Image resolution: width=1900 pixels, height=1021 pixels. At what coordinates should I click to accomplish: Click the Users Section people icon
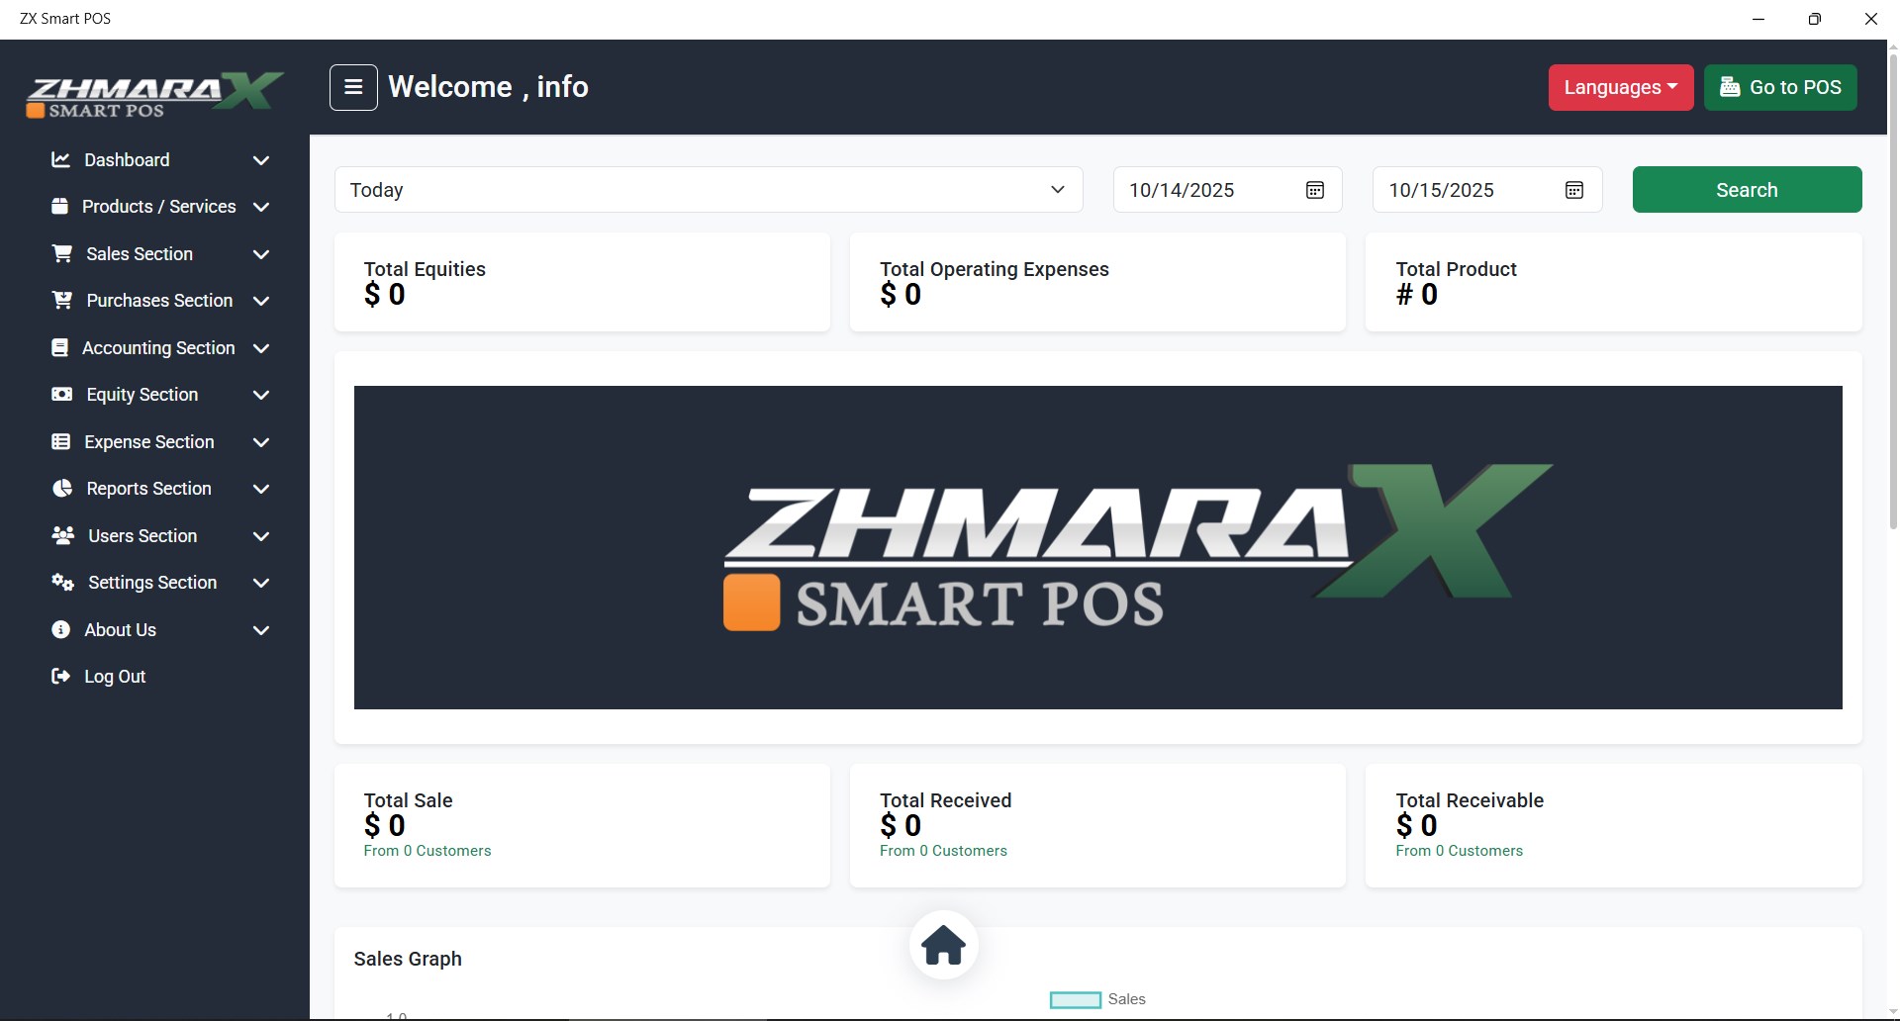(x=62, y=535)
